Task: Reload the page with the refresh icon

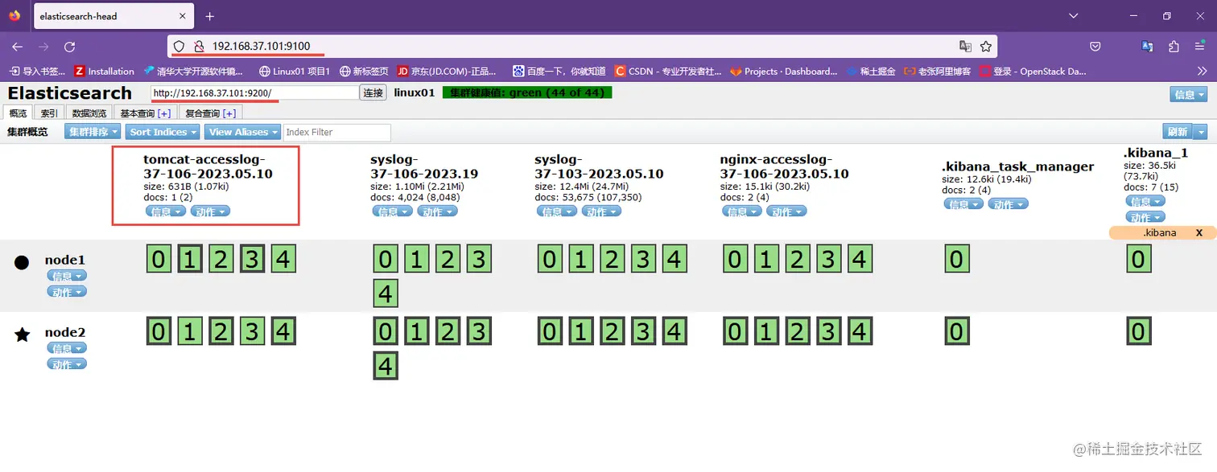Action: [70, 47]
